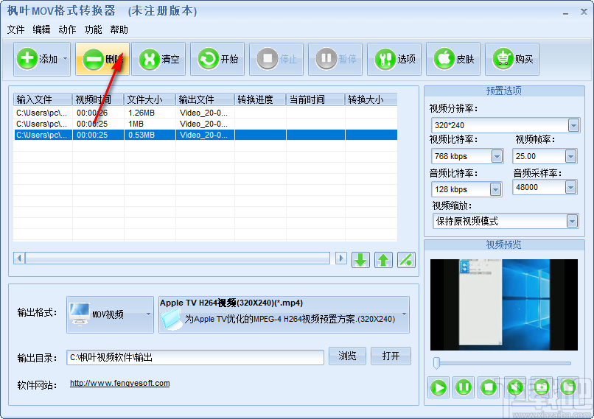The image size is (594, 419).
Task: Click the green slash icon beside the up arrow
Action: 406,260
